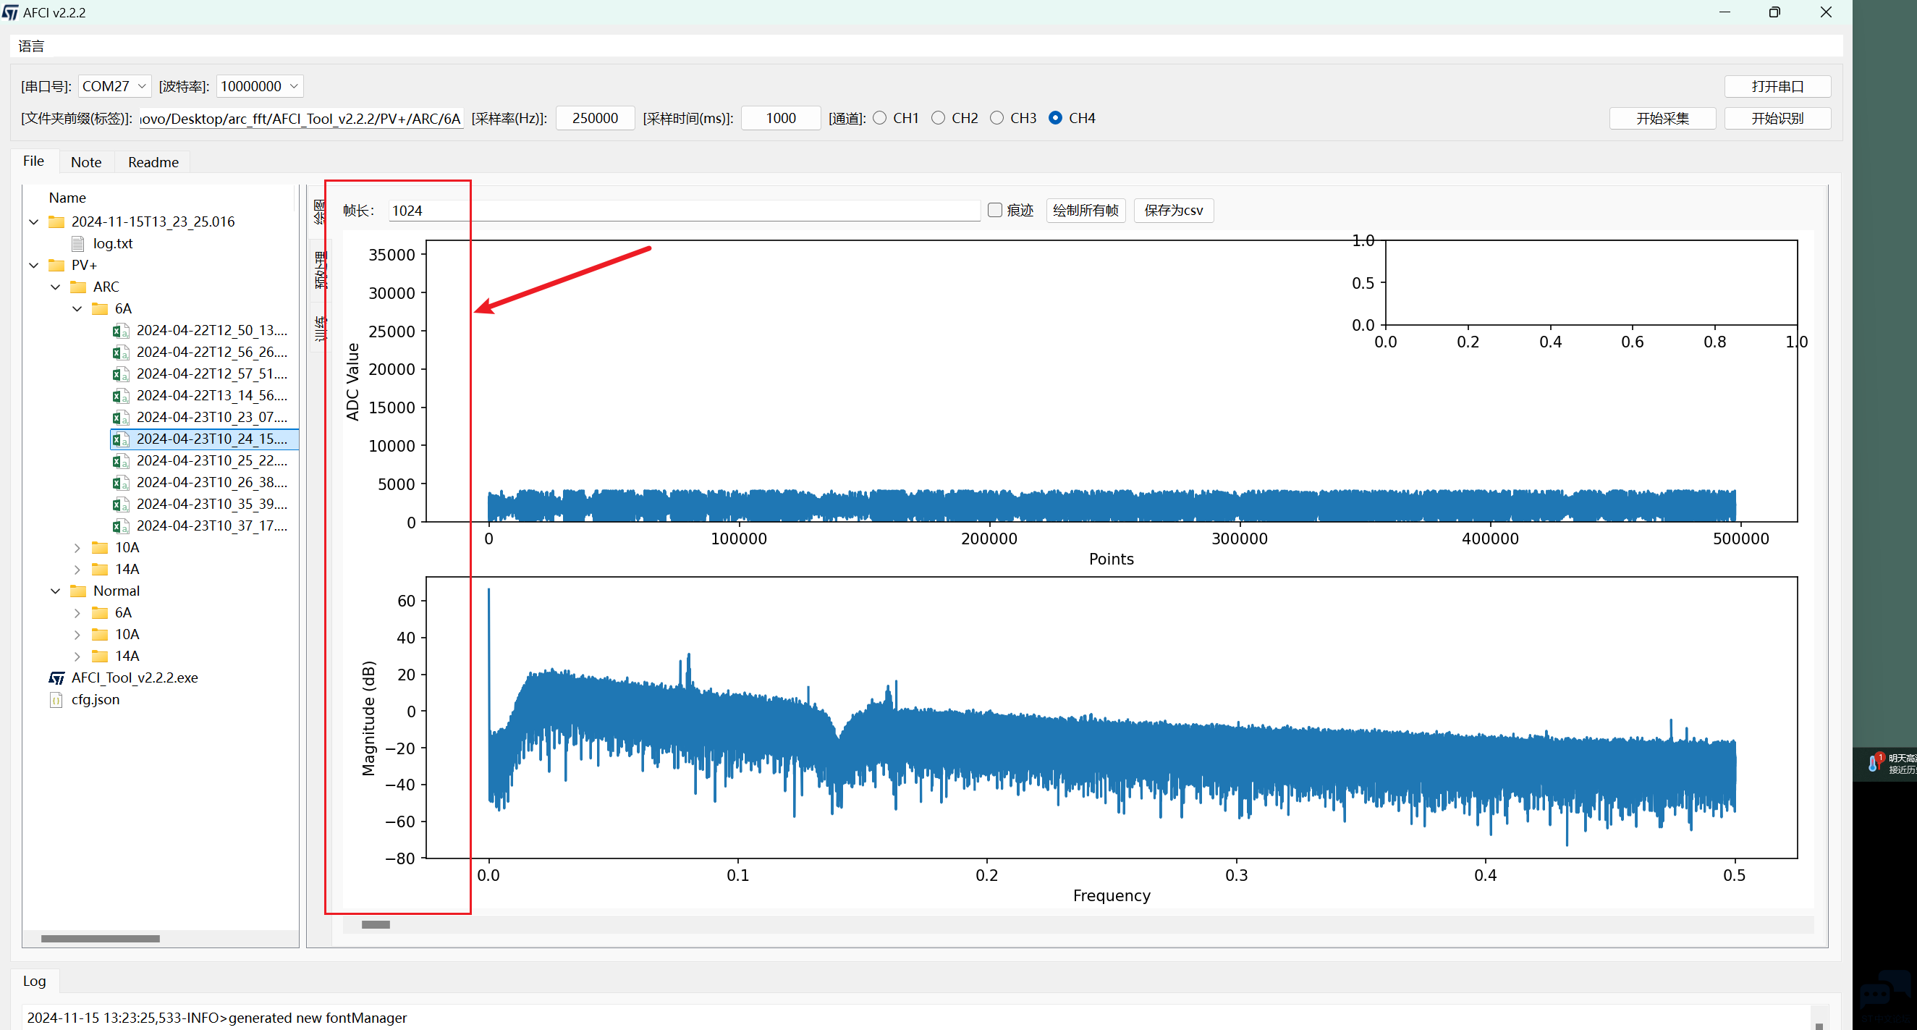
Task: Collapse the Normal tree node
Action: point(56,591)
